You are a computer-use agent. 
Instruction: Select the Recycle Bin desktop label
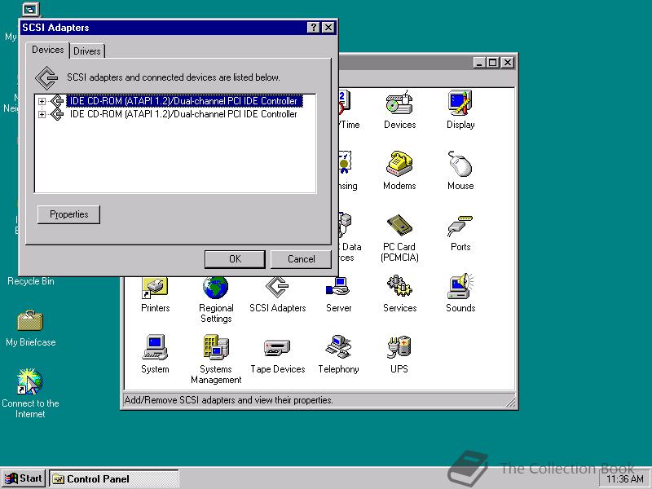coord(30,281)
